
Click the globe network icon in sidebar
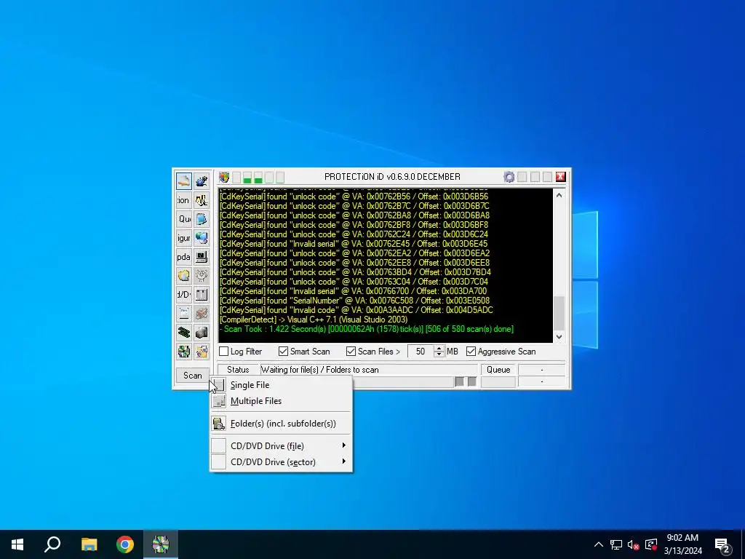click(202, 238)
